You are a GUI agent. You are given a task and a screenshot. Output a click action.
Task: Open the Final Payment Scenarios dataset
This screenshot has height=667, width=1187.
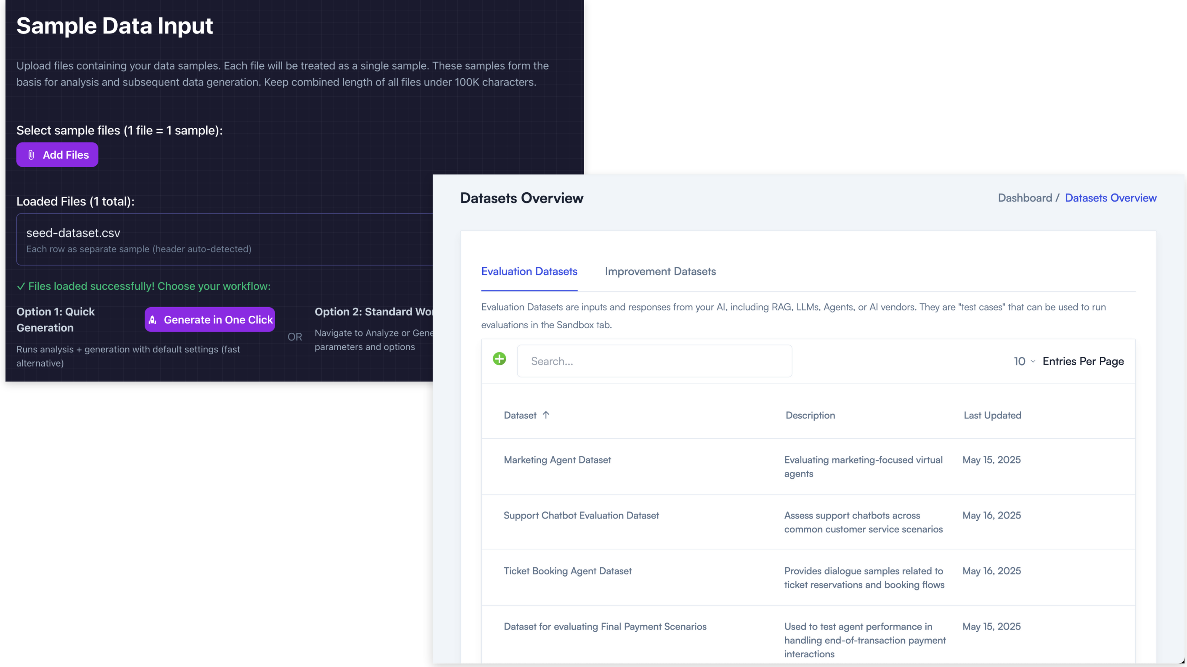[x=605, y=627]
